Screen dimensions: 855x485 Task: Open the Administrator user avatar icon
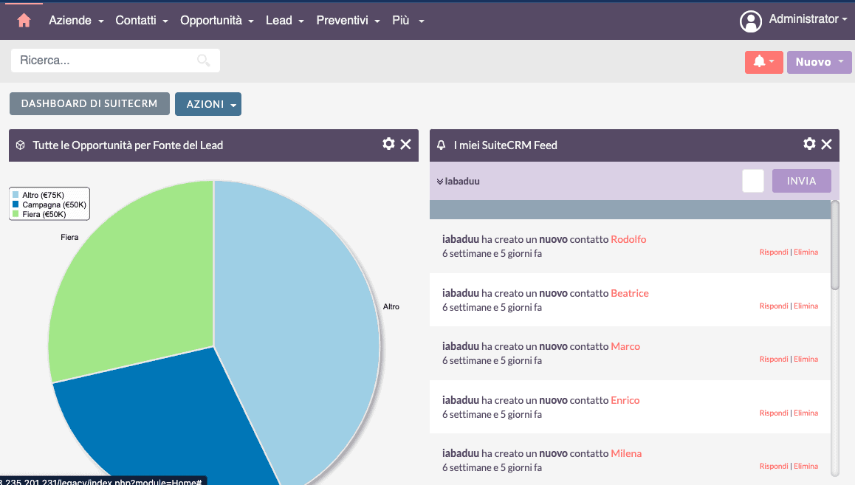pos(750,21)
